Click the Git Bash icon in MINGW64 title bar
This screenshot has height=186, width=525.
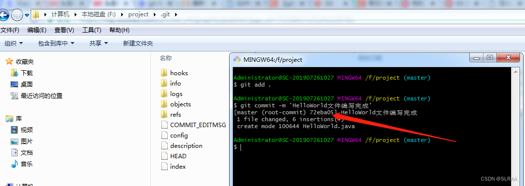(237, 59)
